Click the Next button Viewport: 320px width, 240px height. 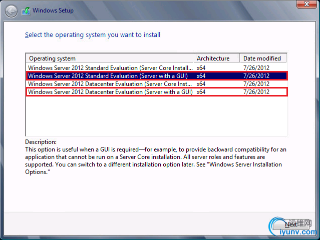pos(291,224)
